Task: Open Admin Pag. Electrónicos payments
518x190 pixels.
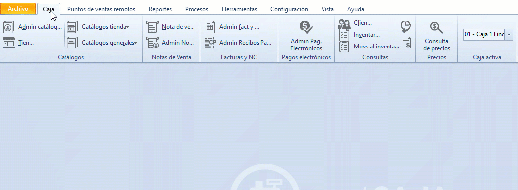Action: pyautogui.click(x=306, y=36)
